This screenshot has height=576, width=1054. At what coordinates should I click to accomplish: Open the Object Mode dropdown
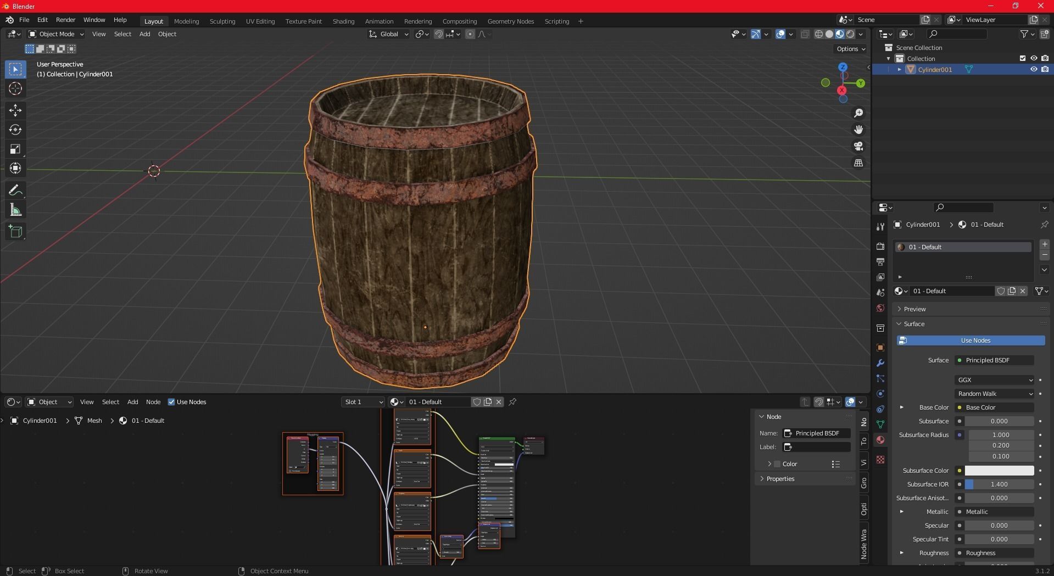pos(56,34)
